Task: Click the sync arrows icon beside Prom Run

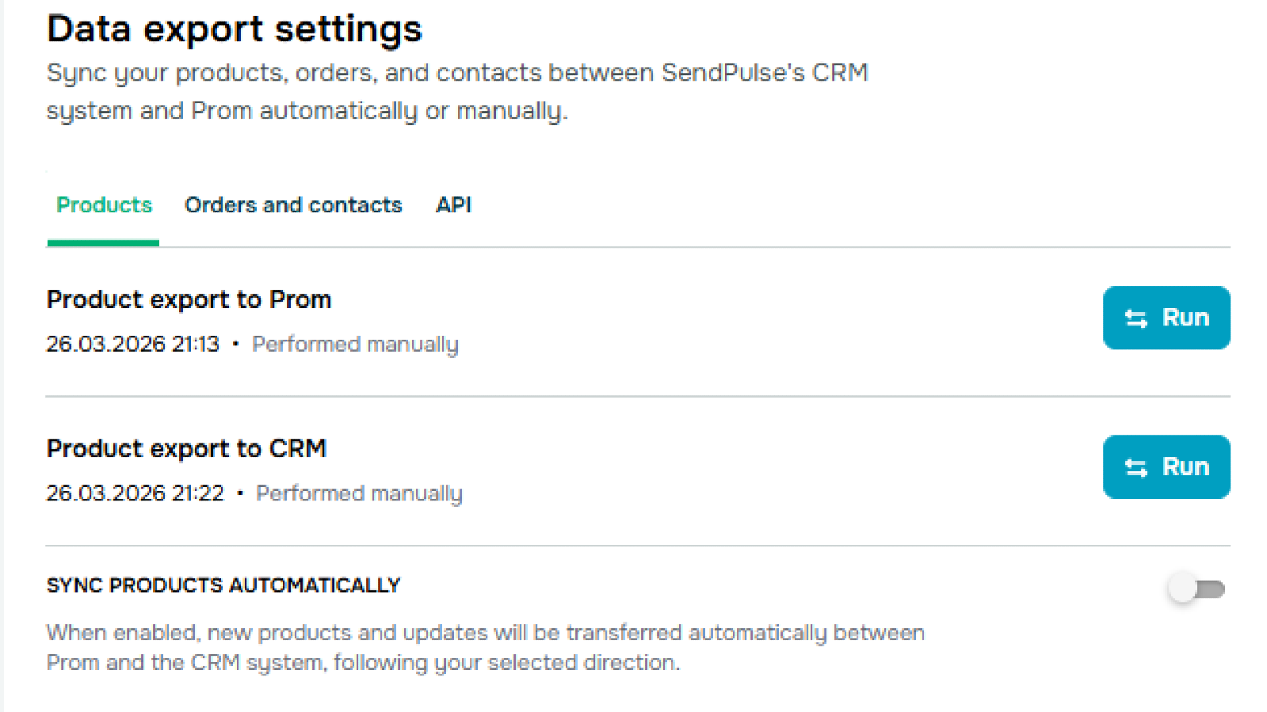Action: click(x=1136, y=318)
